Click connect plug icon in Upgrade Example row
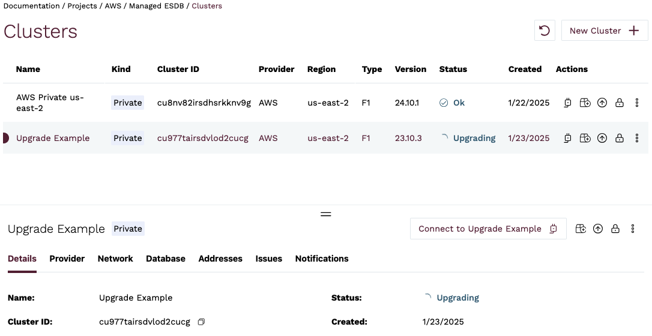652x336 pixels. click(568, 139)
